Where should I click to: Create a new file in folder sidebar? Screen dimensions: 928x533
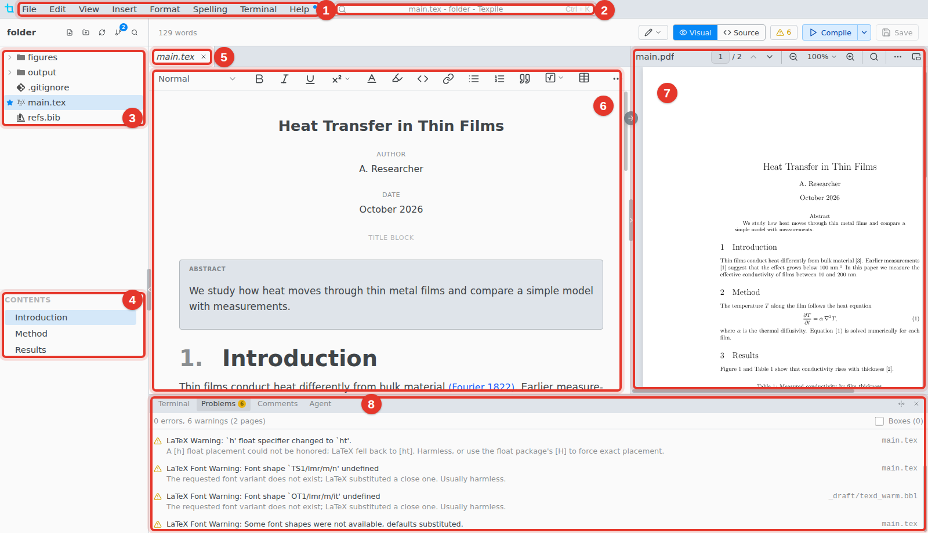(70, 32)
